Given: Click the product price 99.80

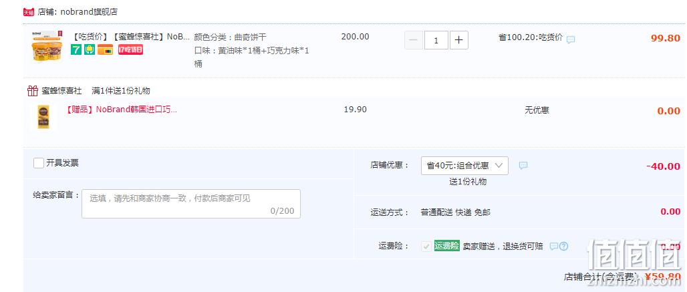Looking at the screenshot, I should [666, 38].
